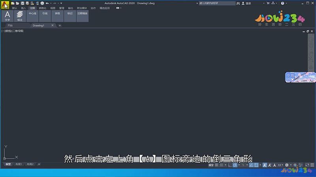Open the Help question mark icon
Image resolution: width=316 pixels, height=177 pixels.
tap(282, 3)
